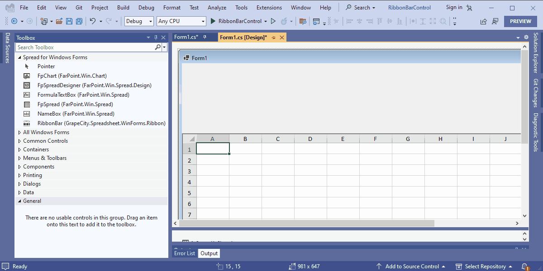This screenshot has height=271, width=543.
Task: Click the Align Lefts designer toolbar icon
Action: tap(349, 21)
